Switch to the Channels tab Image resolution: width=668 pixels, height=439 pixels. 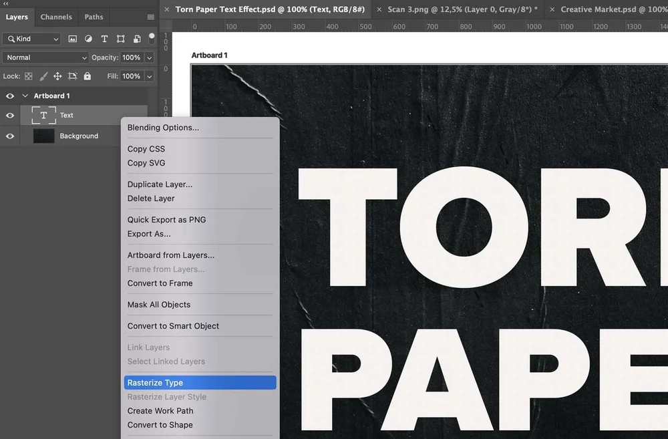coord(56,17)
